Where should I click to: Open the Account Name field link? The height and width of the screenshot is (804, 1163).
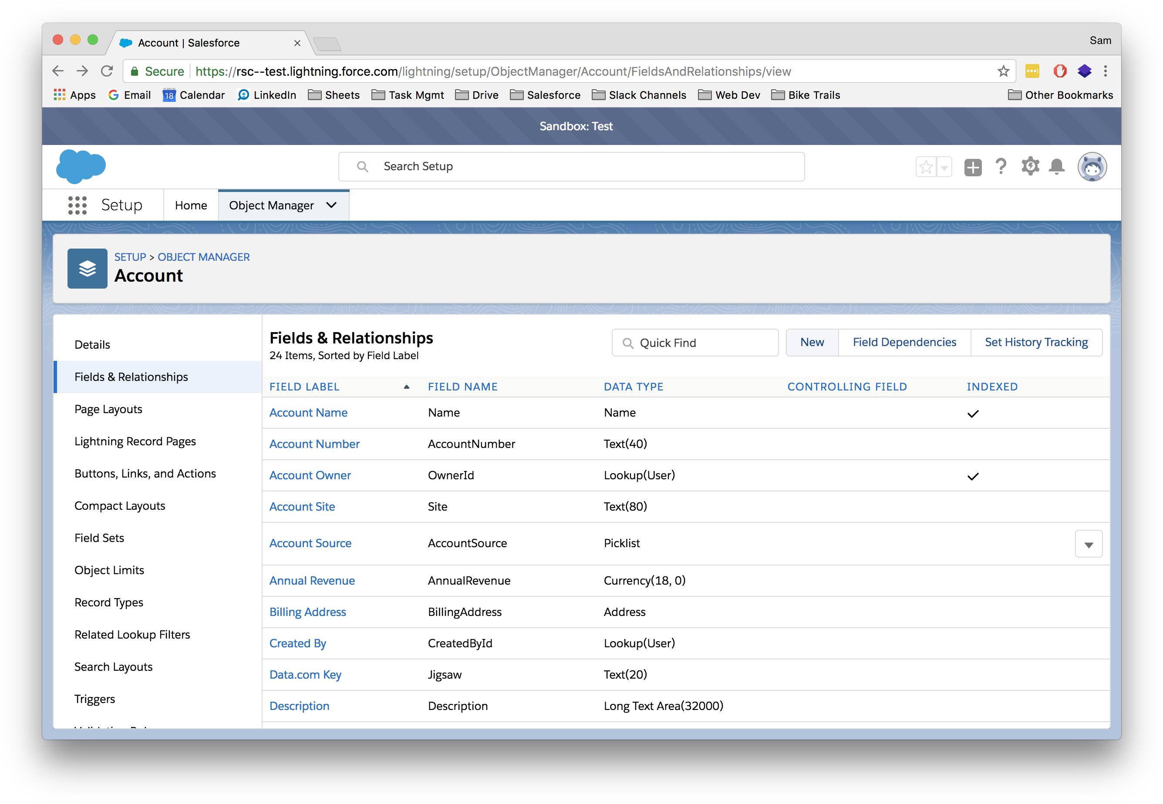[x=308, y=413]
